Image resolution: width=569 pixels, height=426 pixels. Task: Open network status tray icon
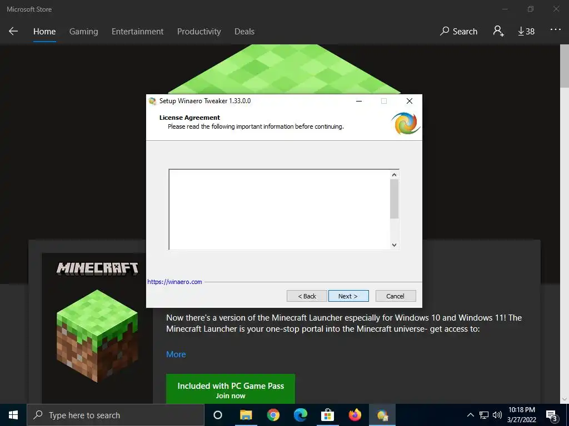484,415
